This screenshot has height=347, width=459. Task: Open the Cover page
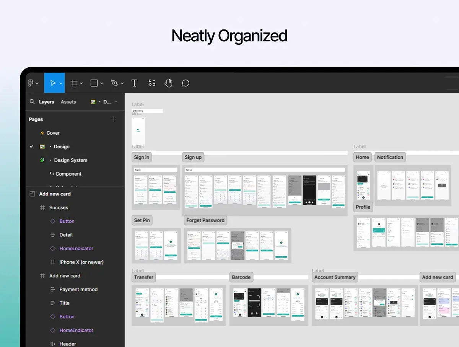[x=53, y=133]
